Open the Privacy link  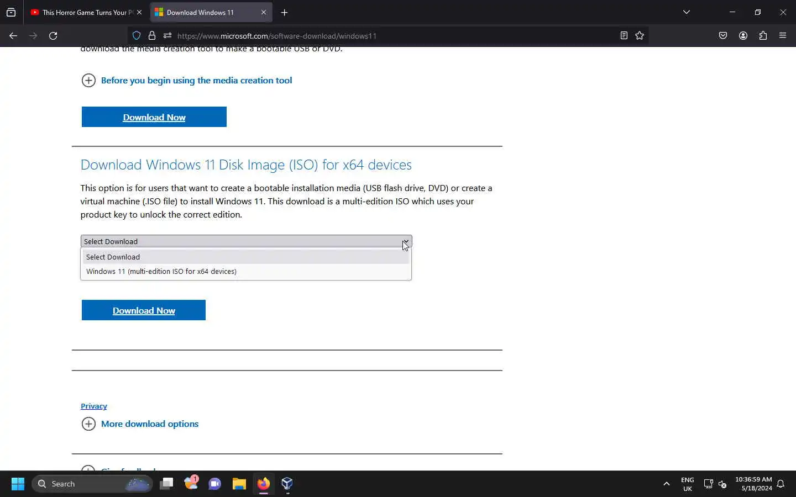tap(94, 406)
